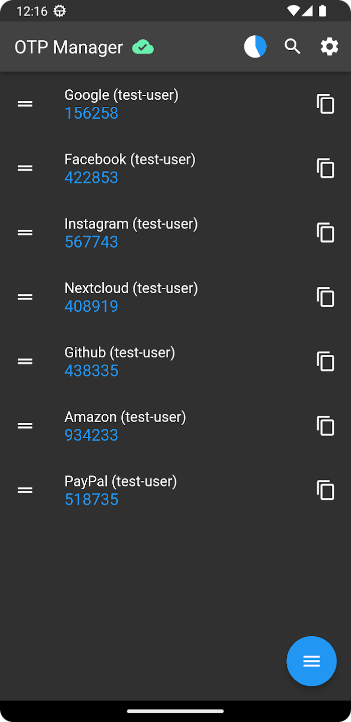Screen dimensions: 351x722
Task: Click the OTP Manager title
Action: pyautogui.click(x=69, y=47)
